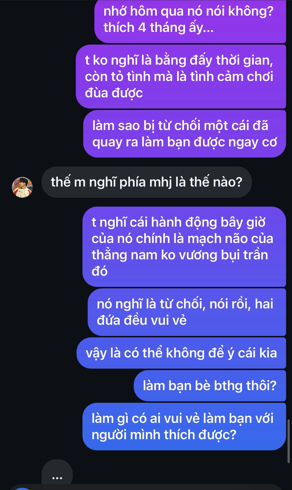The width and height of the screenshot is (292, 490).
Task: Click the single word "đó" ending the bubble
Action: 100,271
